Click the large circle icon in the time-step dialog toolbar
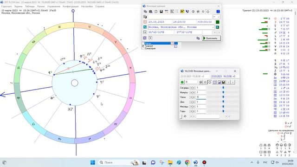 pyautogui.click(x=210, y=82)
